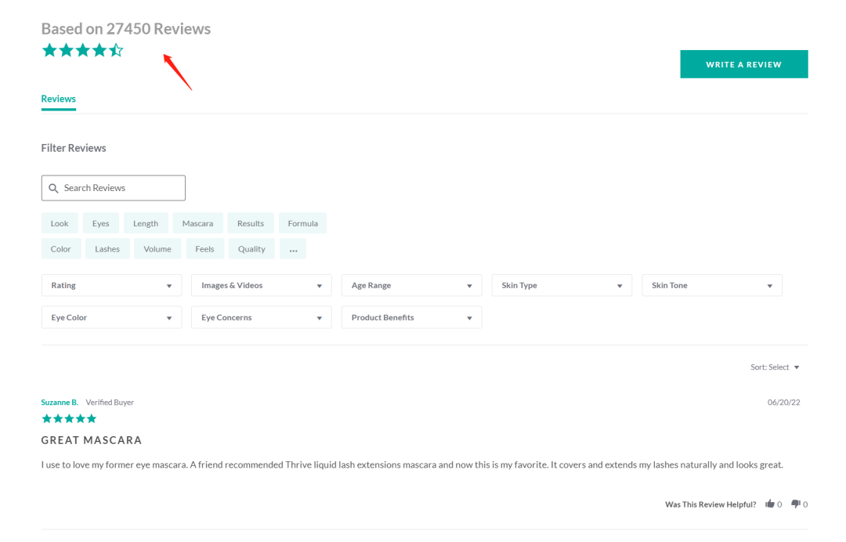Expand the Eye Concerns filter

pos(262,318)
